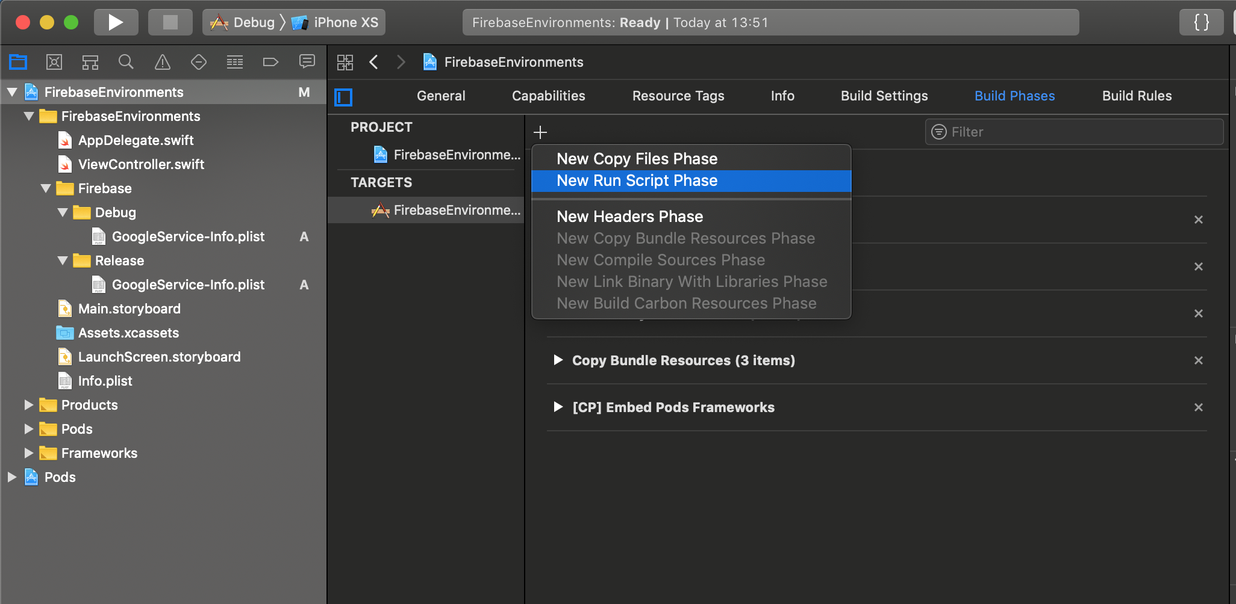This screenshot has height=604, width=1236.
Task: Open the find navigator magnifier icon
Action: click(126, 62)
